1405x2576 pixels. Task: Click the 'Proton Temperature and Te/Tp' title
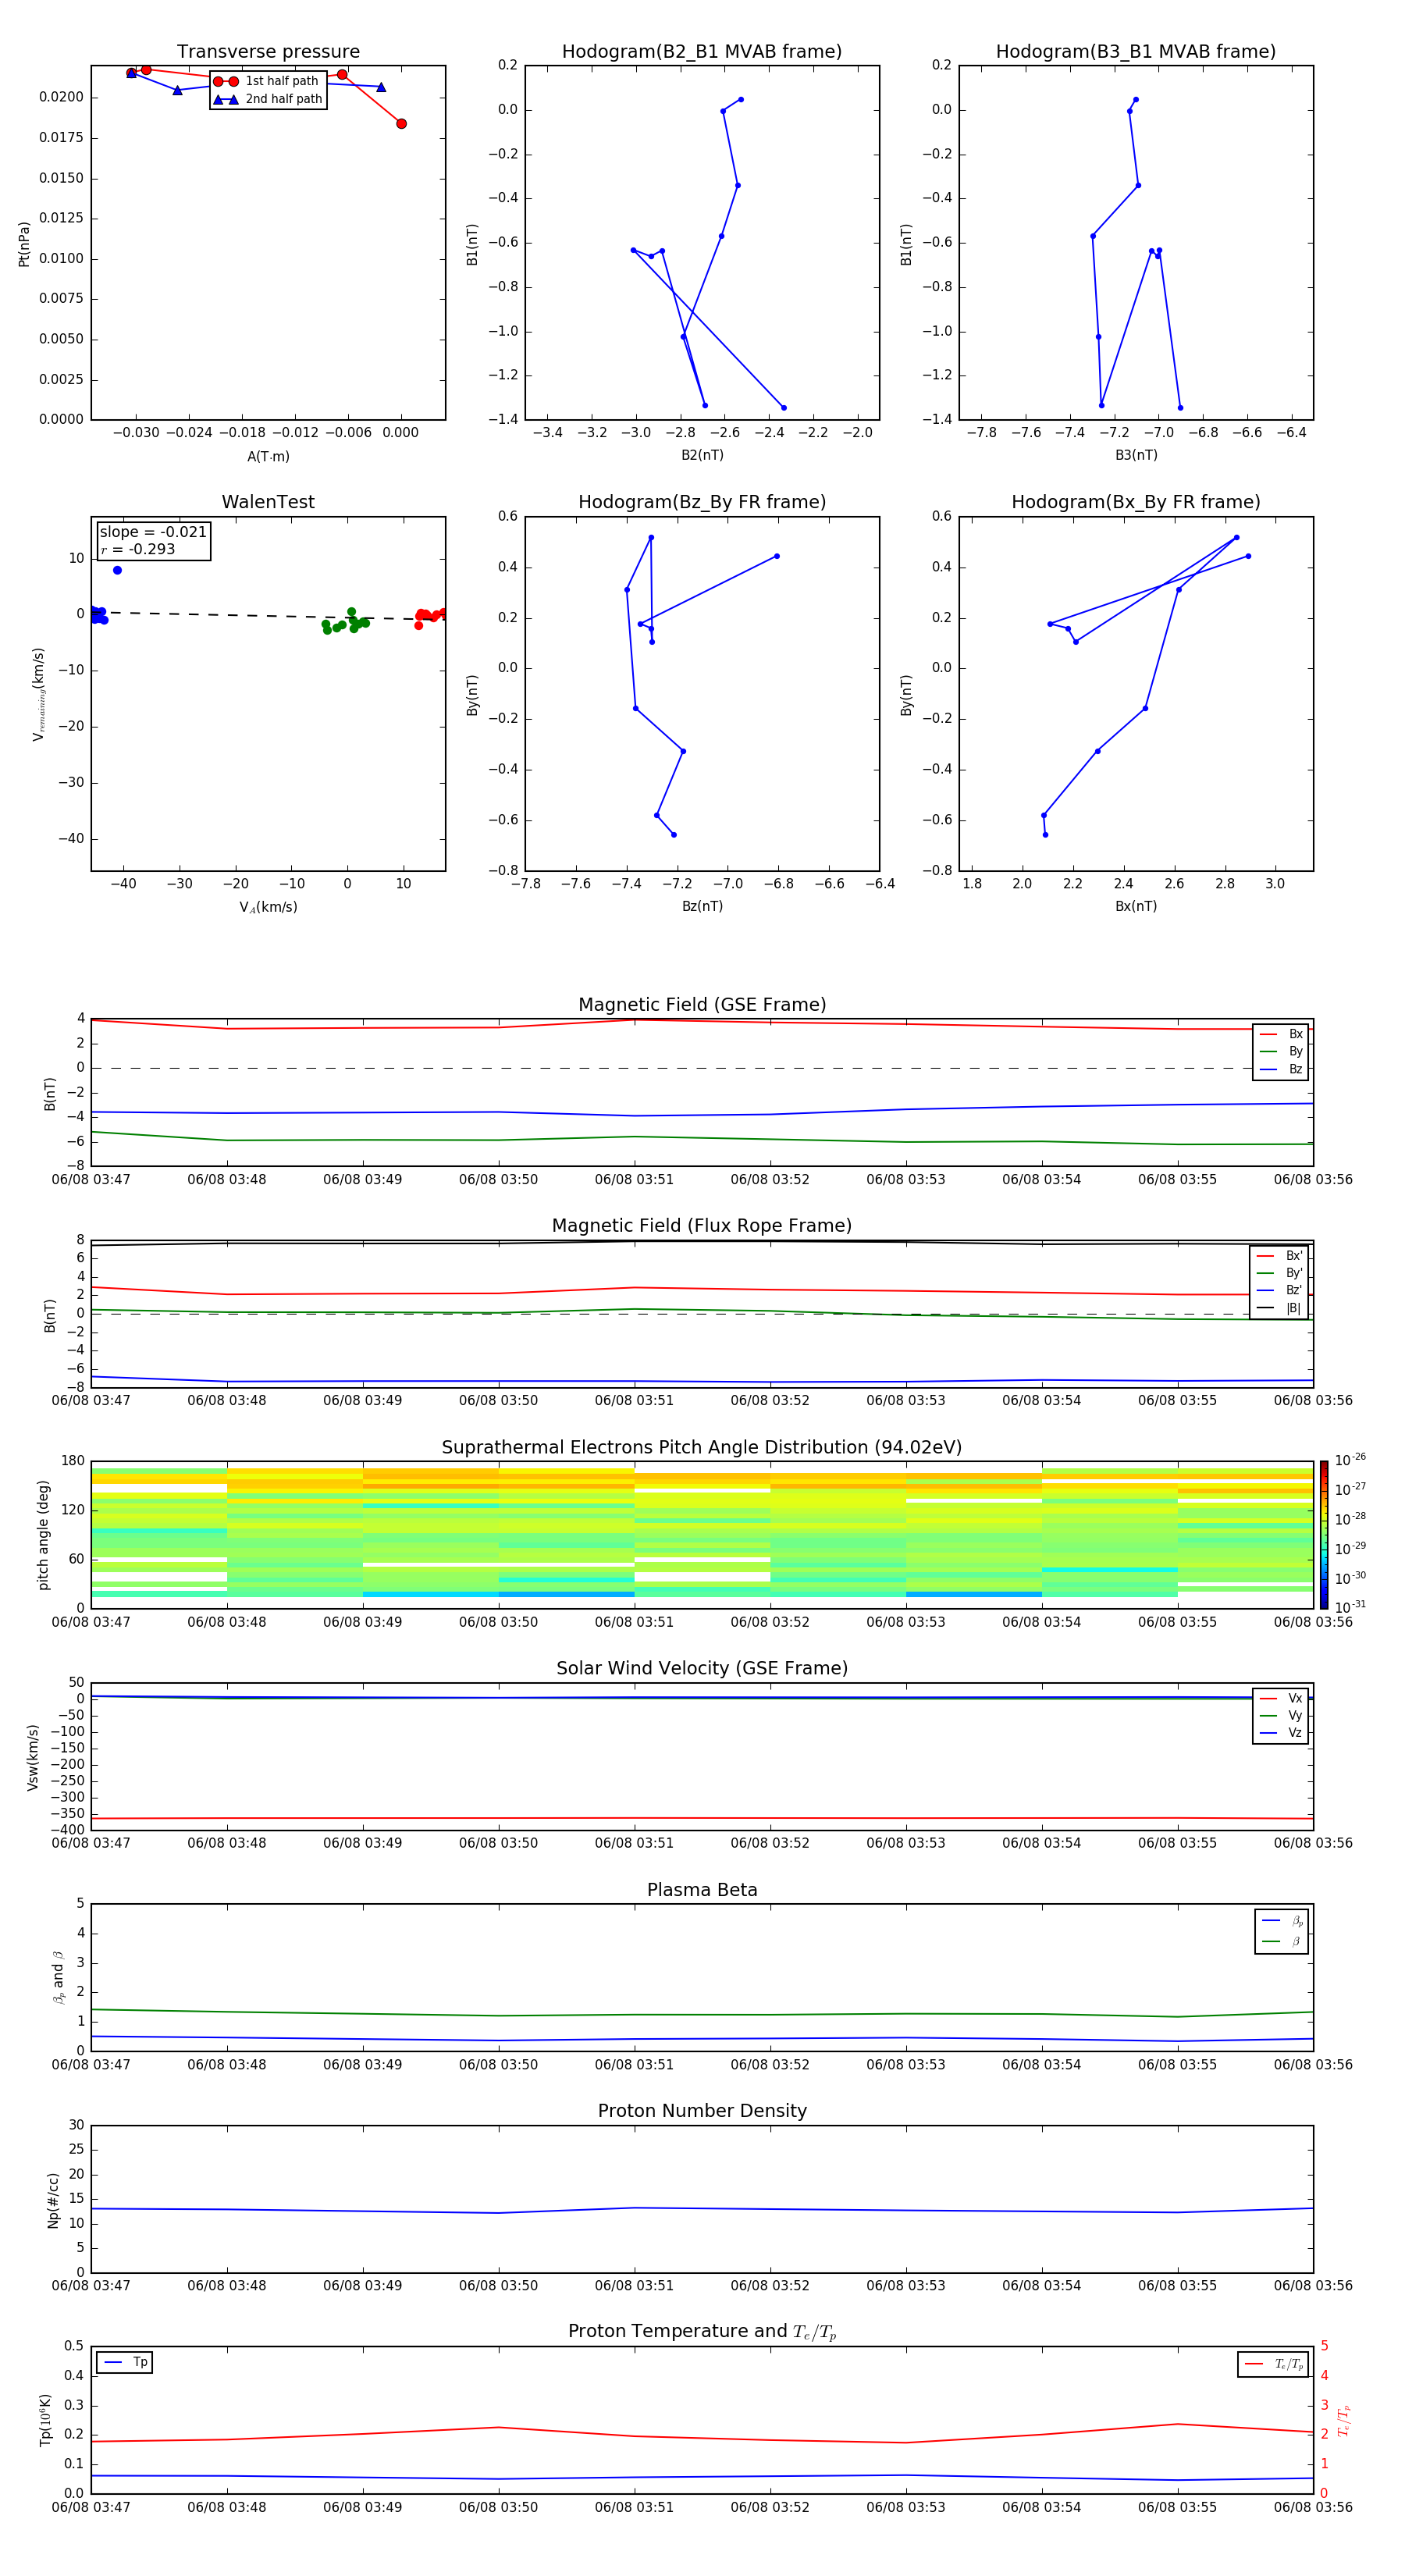click(702, 2332)
